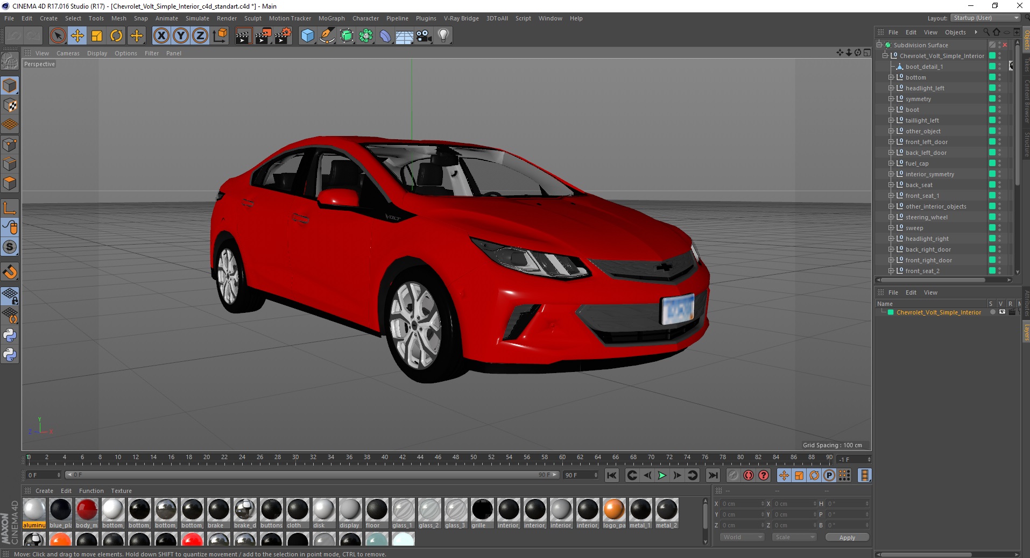Click the record active objects button
The width and height of the screenshot is (1030, 558).
[x=733, y=475]
